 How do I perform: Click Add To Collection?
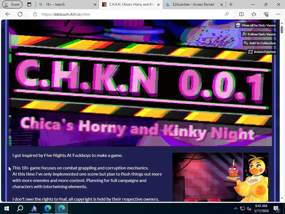pos(260,43)
